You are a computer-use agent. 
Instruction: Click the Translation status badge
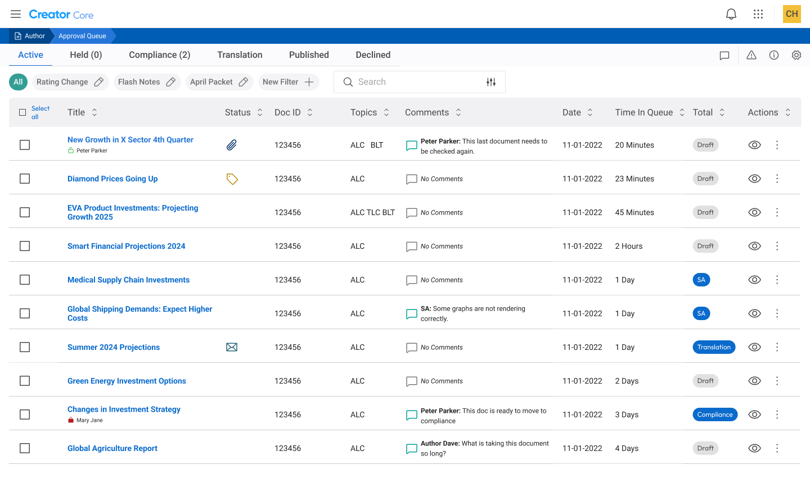[714, 347]
